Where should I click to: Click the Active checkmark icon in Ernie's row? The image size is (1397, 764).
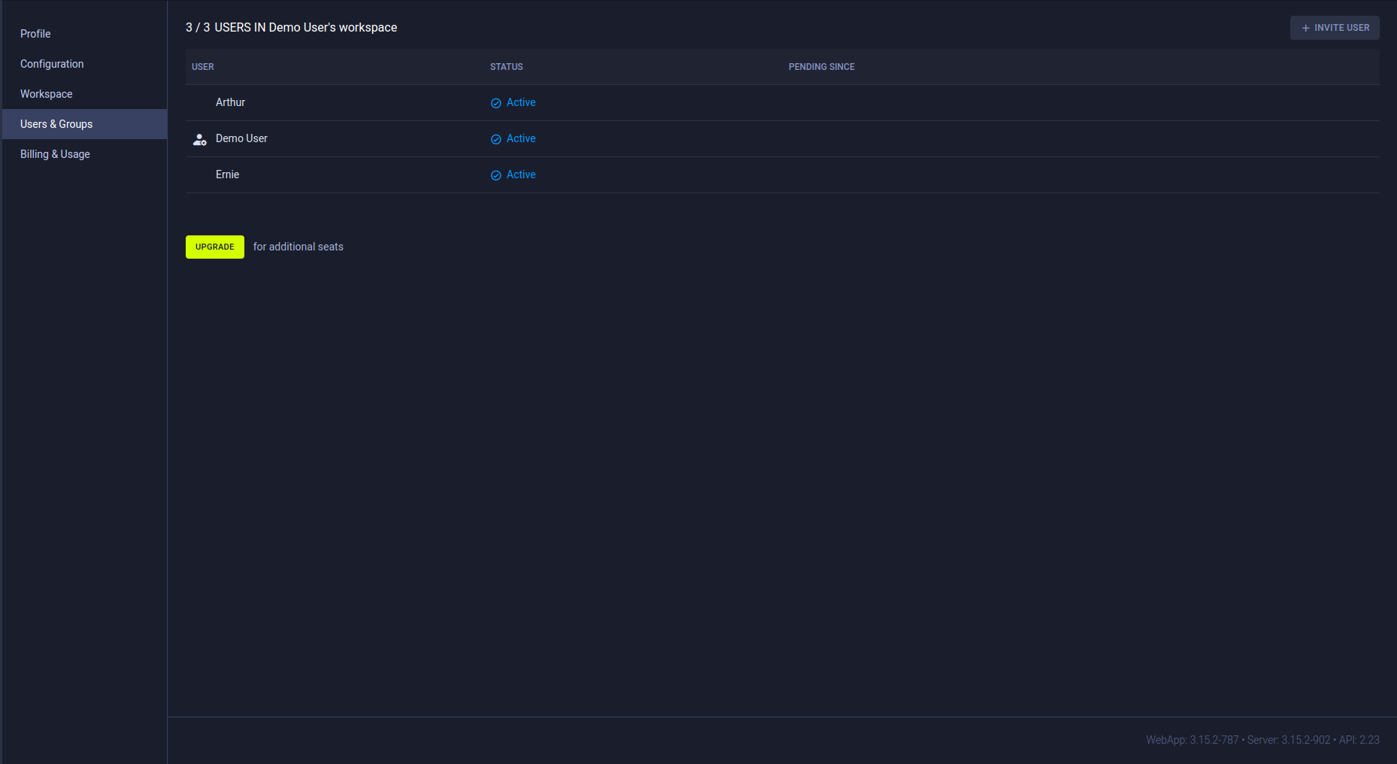(495, 175)
